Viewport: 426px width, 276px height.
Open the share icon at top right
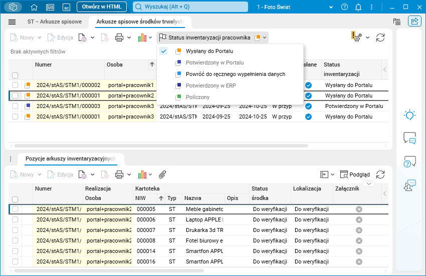(x=414, y=21)
